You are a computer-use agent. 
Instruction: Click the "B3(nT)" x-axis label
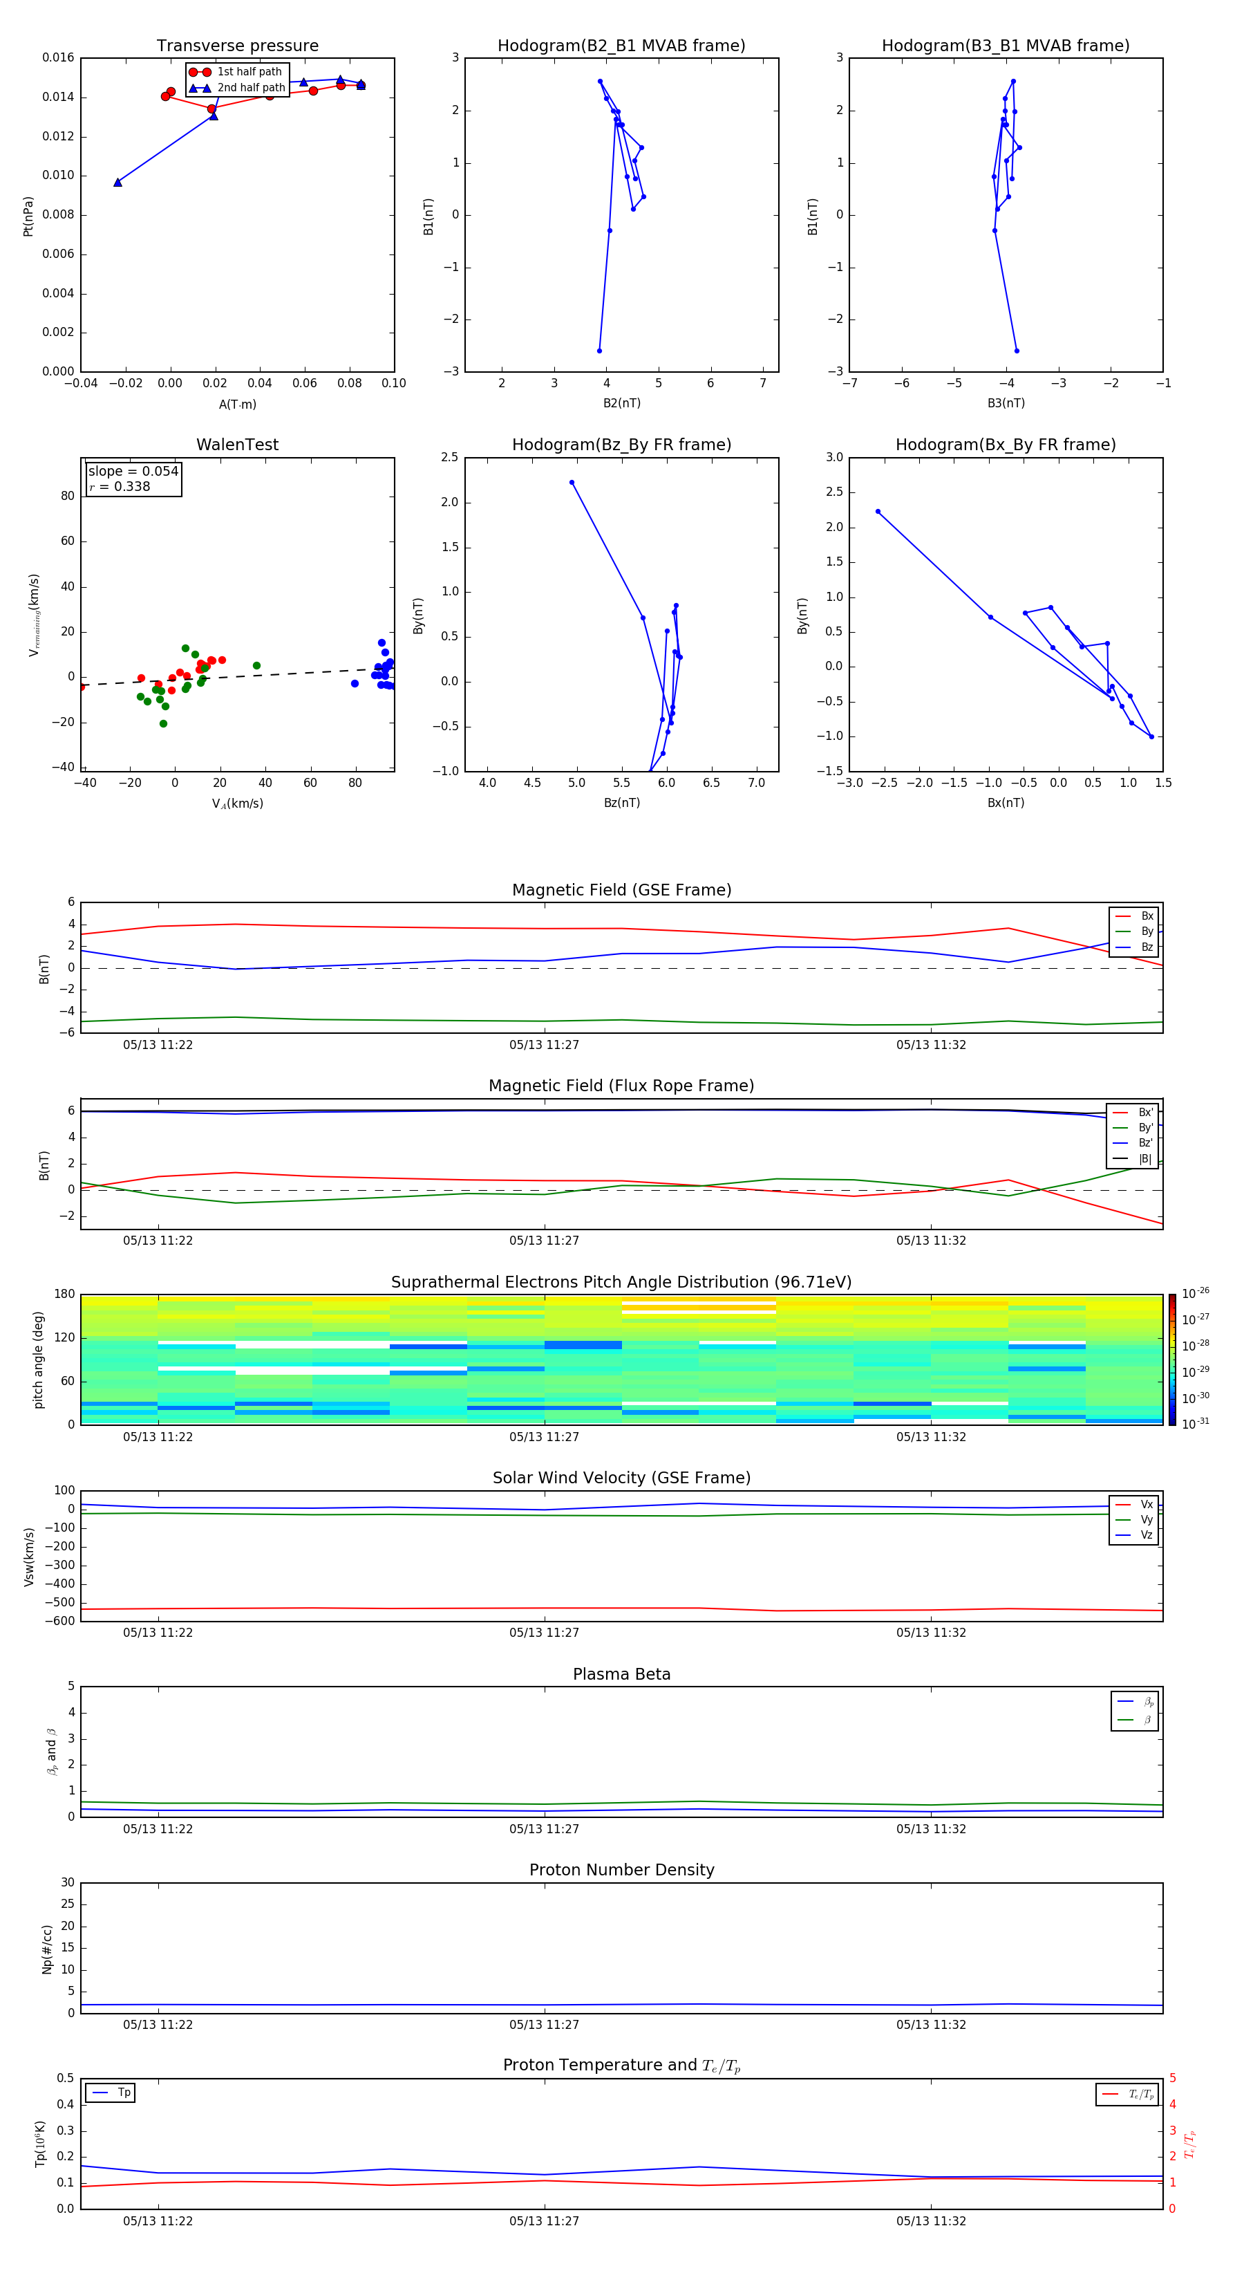pyautogui.click(x=1006, y=403)
